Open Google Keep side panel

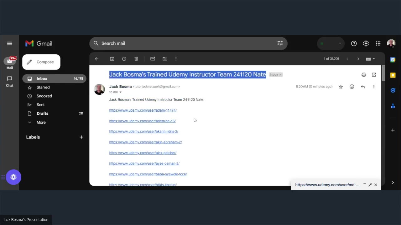(393, 75)
